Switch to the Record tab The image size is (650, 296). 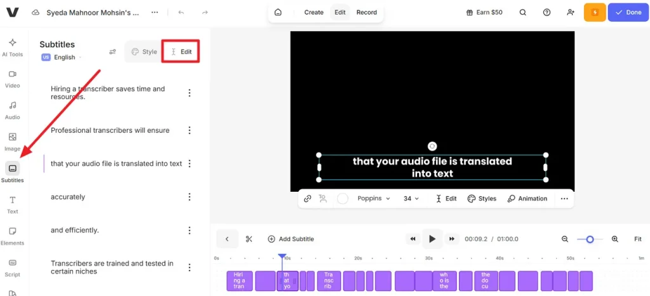click(367, 13)
